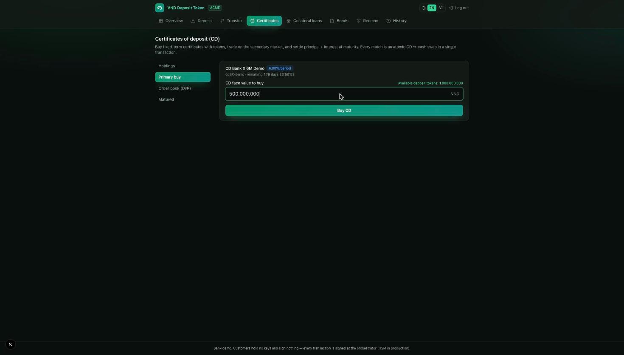Viewport: 624px width, 355px height.
Task: Switch language to EN
Action: coord(432,8)
